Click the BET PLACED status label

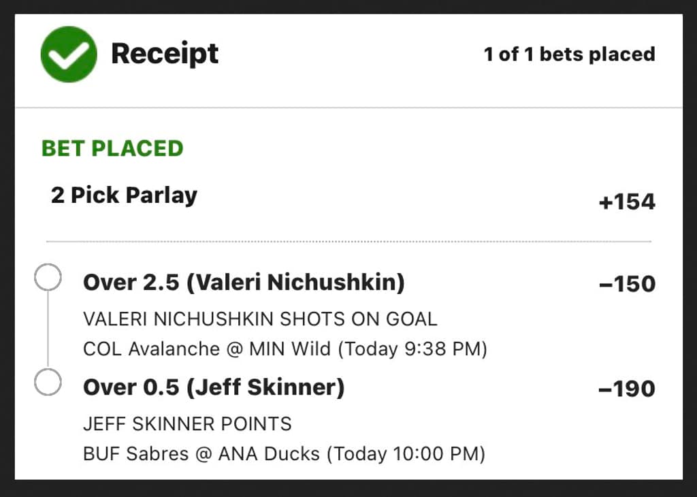(112, 148)
